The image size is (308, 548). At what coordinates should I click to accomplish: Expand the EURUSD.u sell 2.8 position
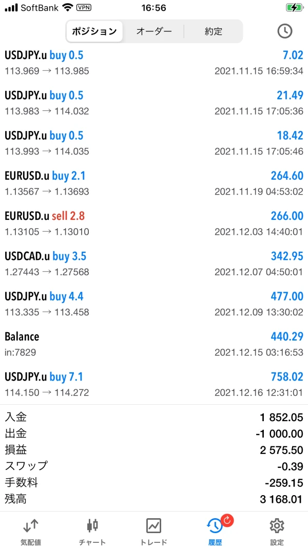tap(154, 223)
